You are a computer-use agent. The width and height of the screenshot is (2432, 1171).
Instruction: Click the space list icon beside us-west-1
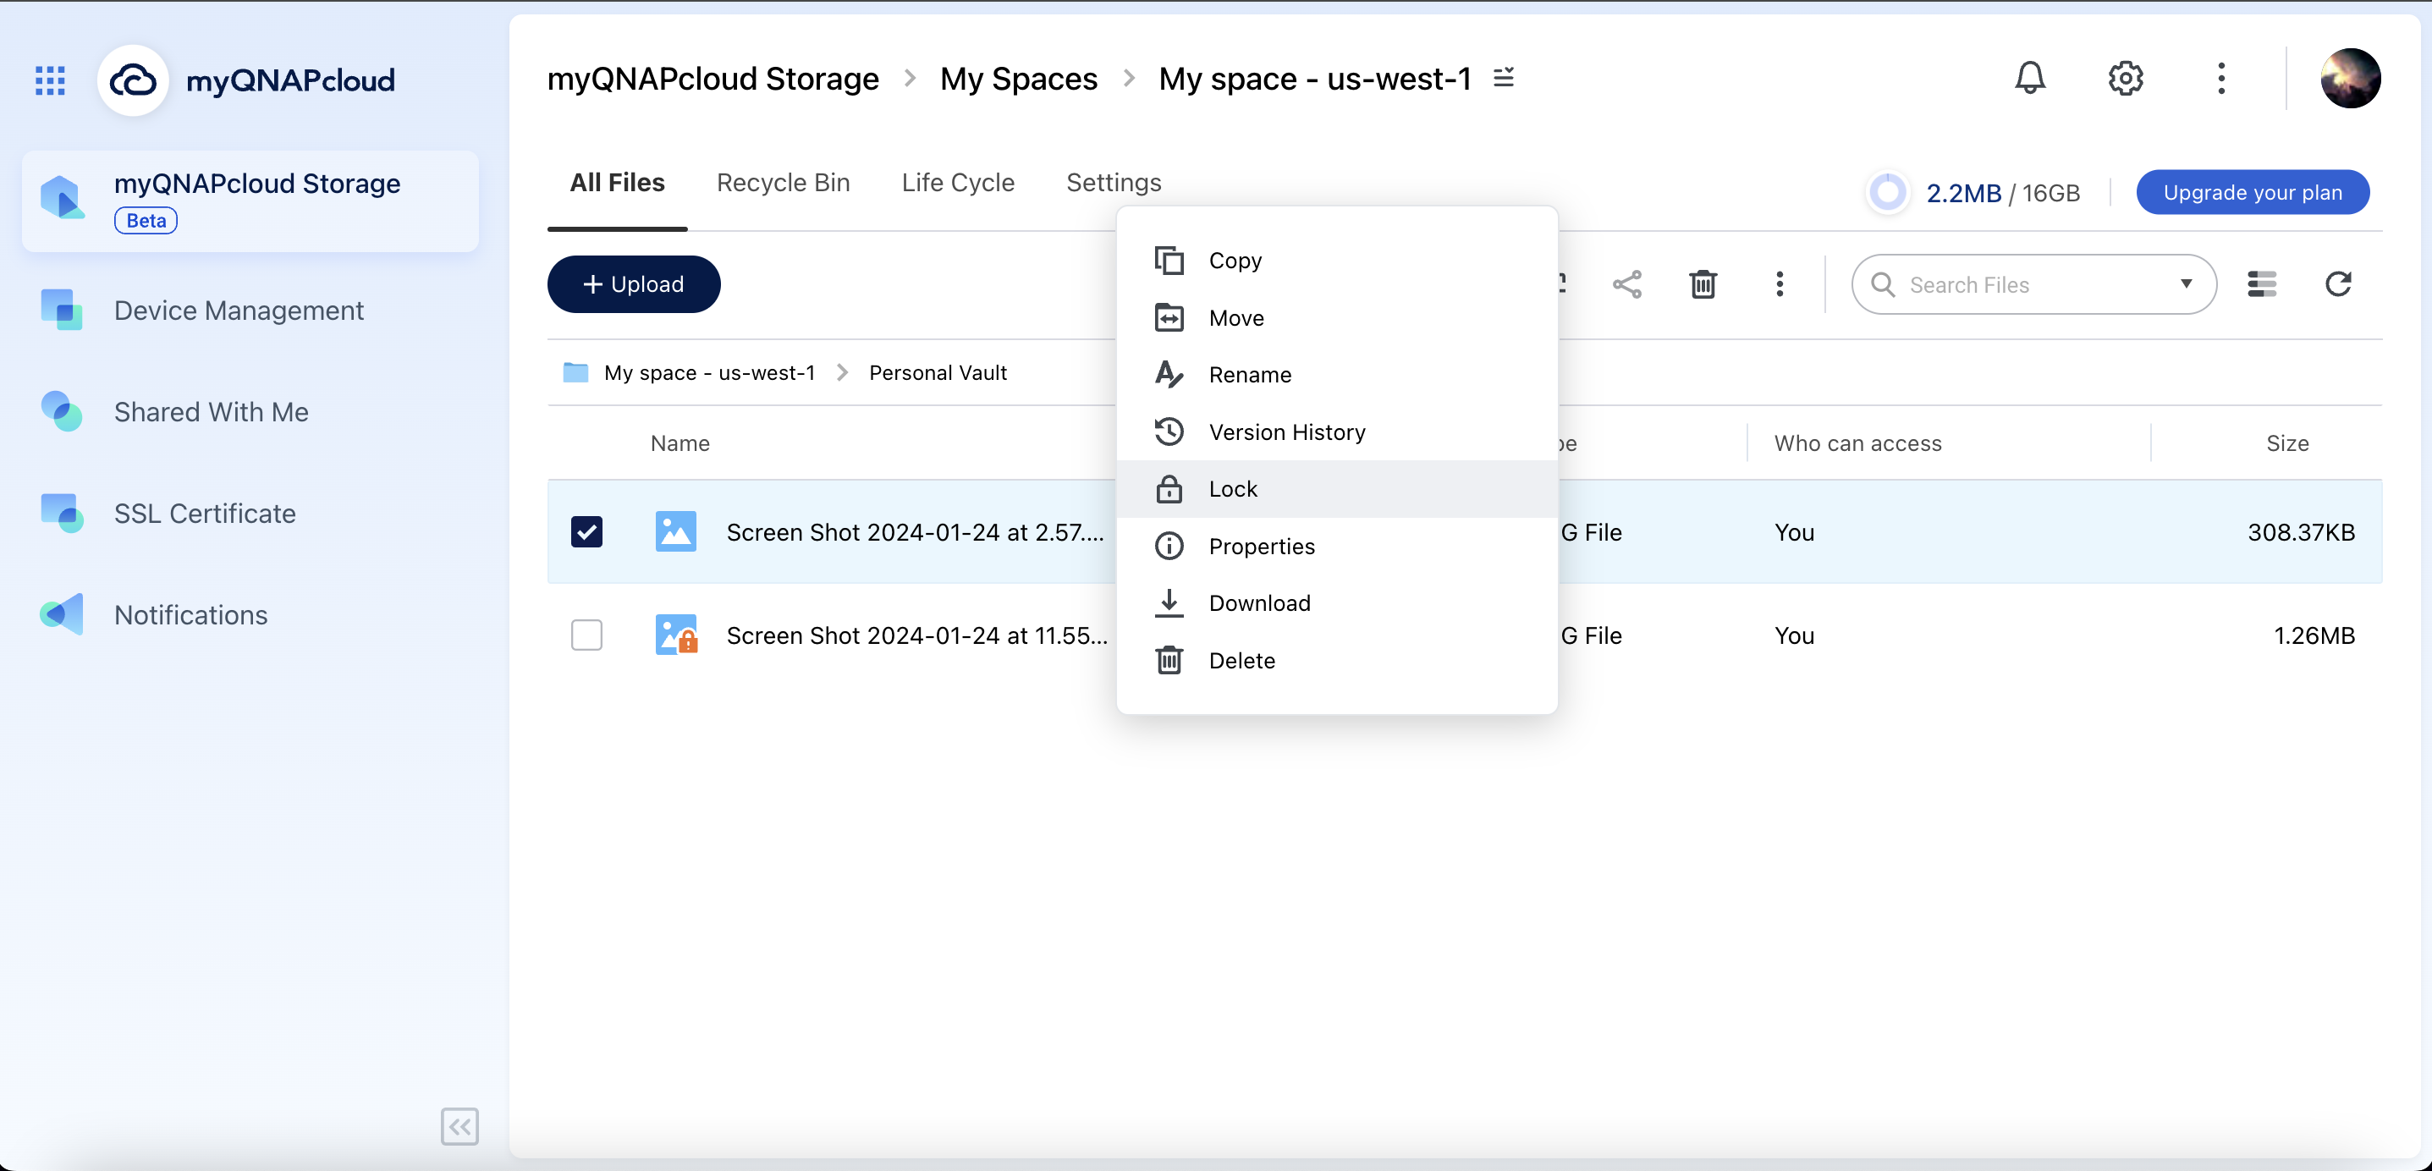click(x=1504, y=78)
